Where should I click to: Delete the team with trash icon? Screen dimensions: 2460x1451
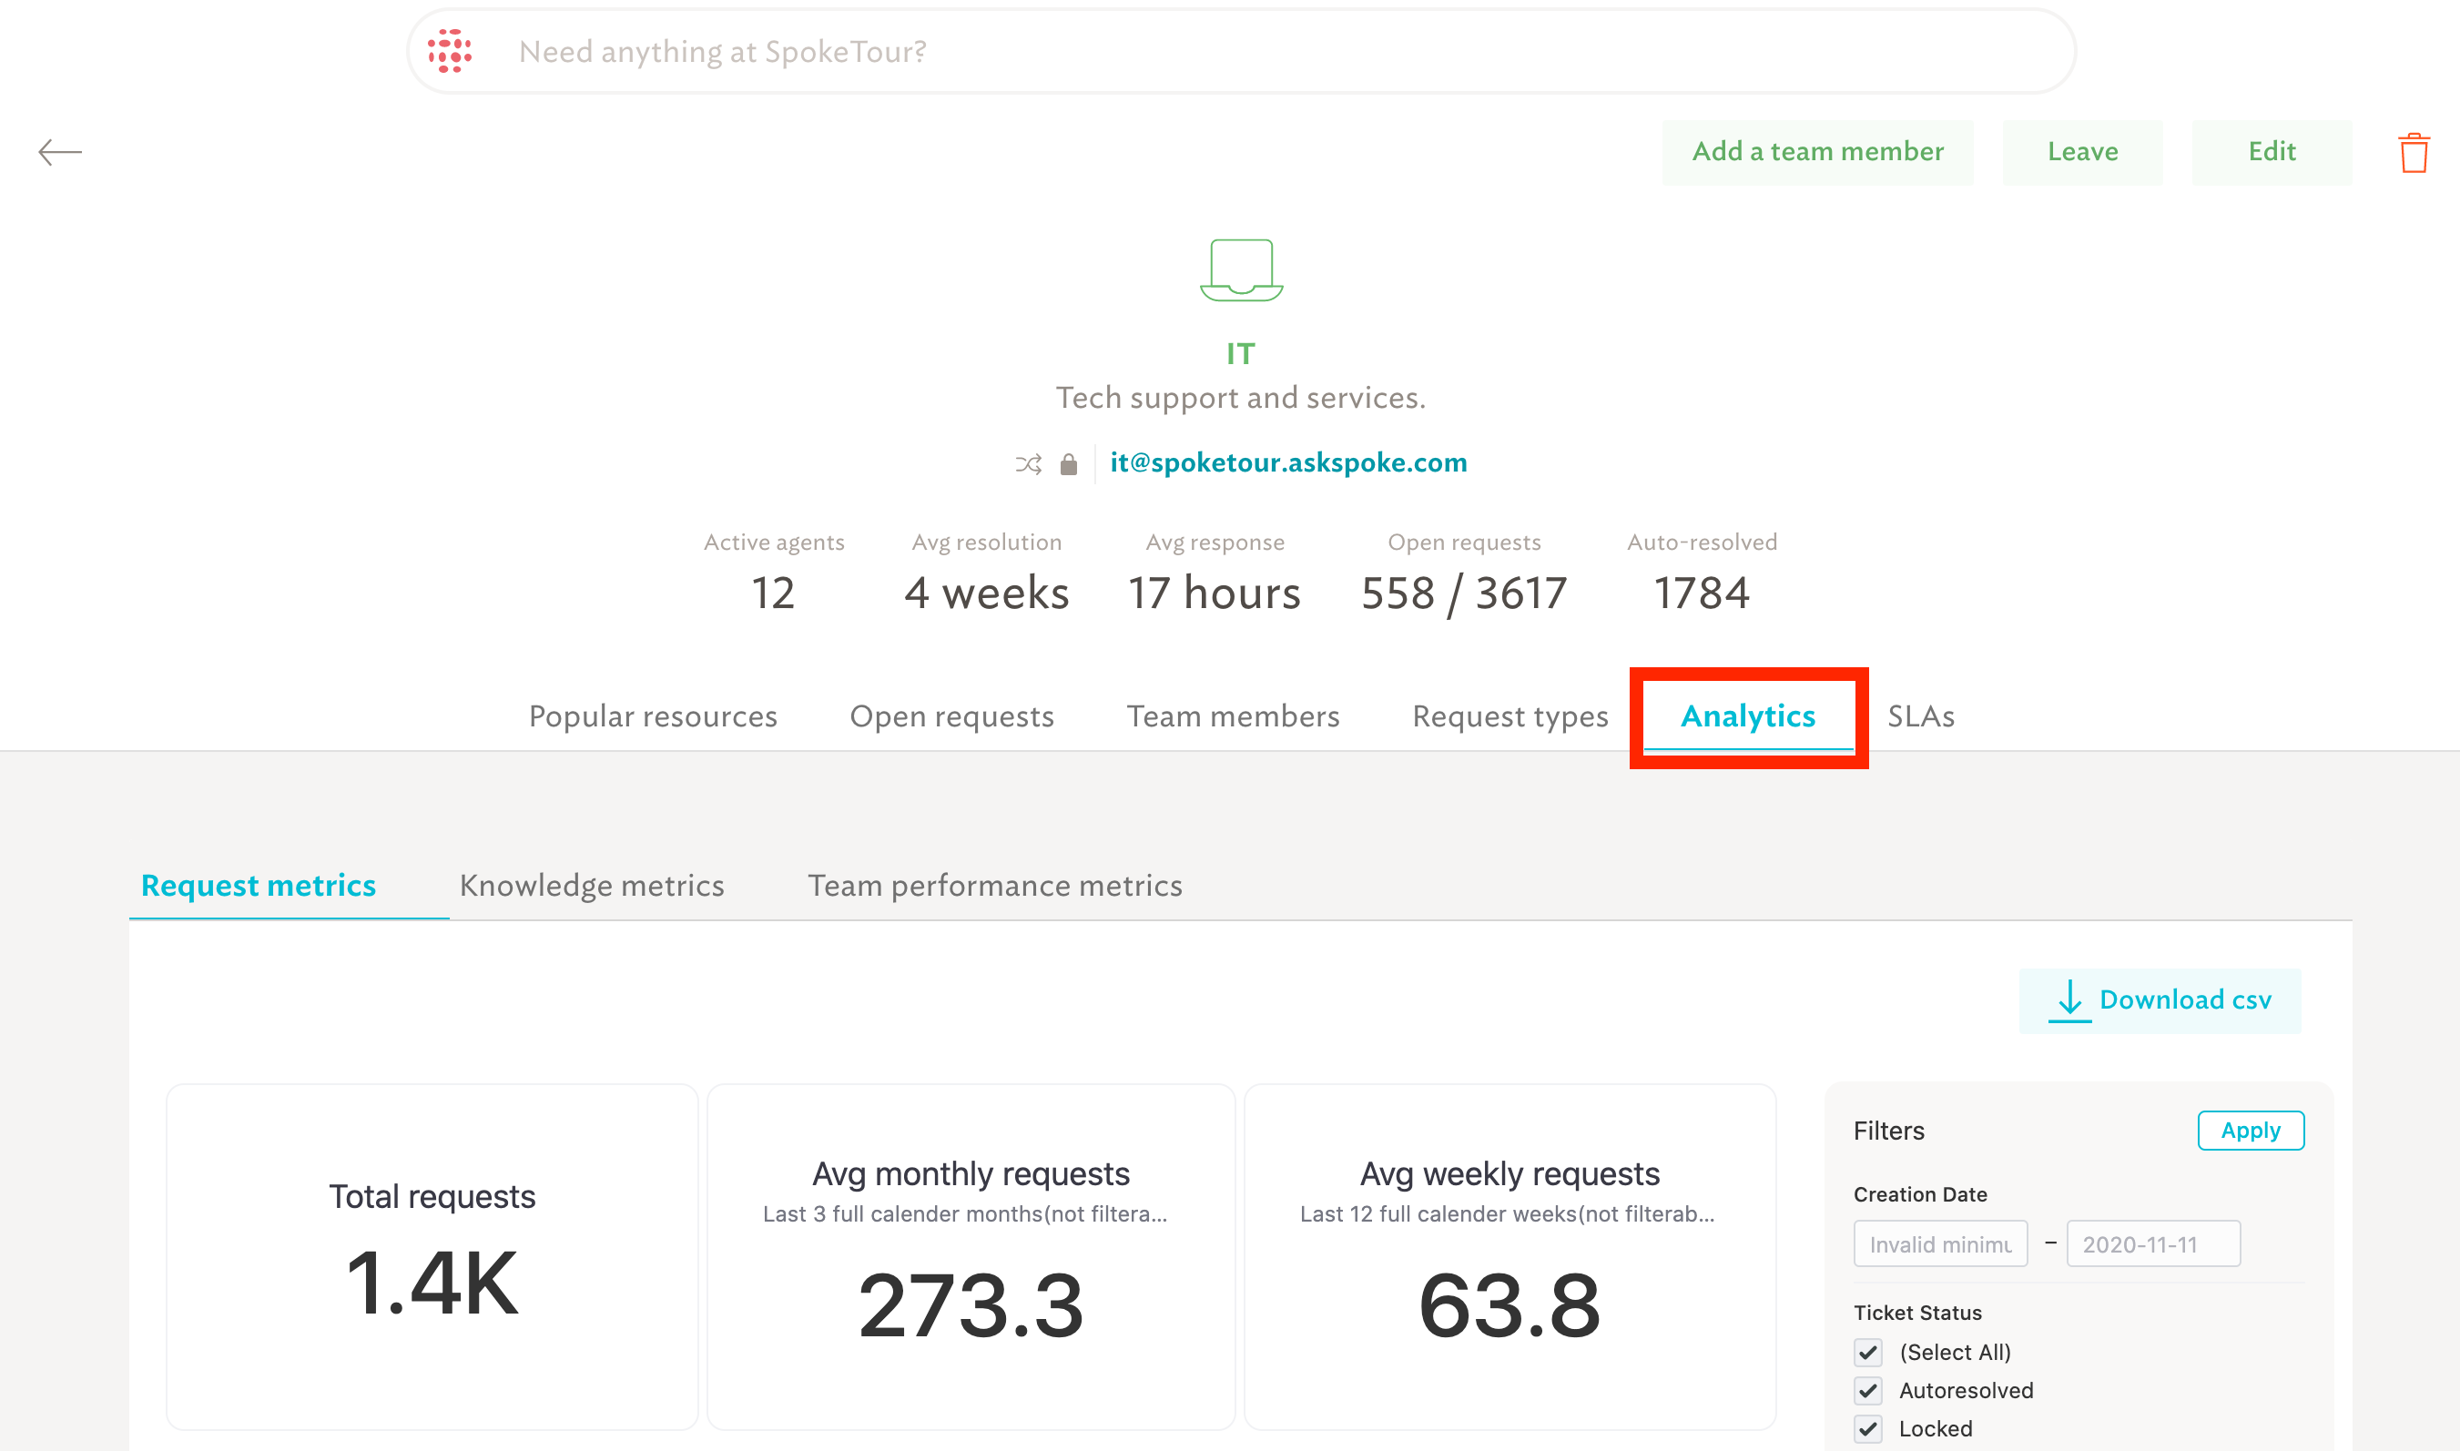click(x=2413, y=153)
